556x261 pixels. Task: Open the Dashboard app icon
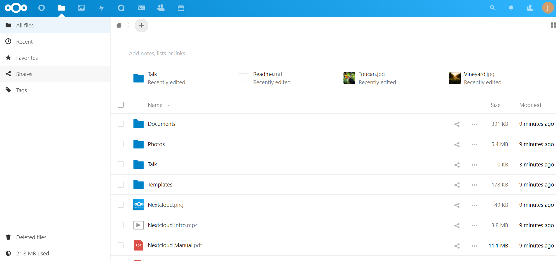tap(42, 8)
